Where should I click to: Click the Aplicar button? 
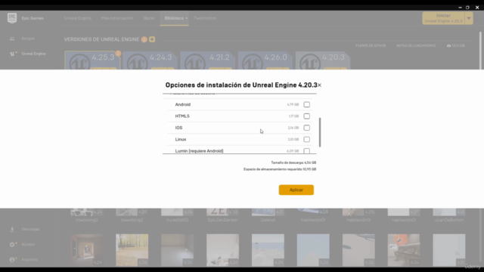(296, 190)
